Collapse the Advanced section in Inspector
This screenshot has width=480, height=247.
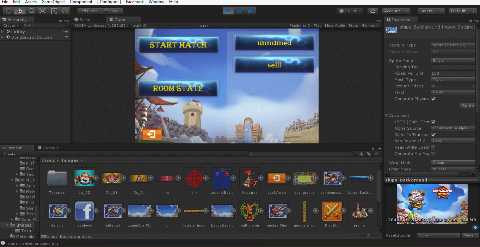(387, 116)
